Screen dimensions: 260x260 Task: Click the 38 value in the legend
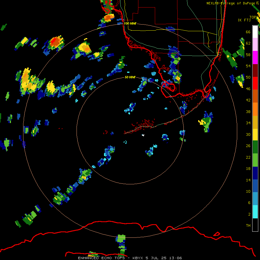coord(248,112)
